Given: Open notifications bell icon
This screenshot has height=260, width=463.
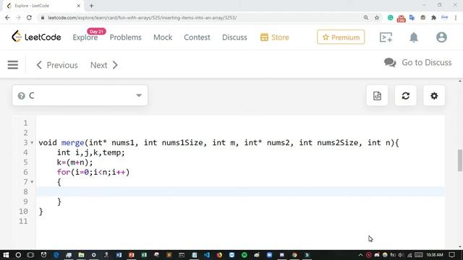Looking at the screenshot, I should pos(414,37).
